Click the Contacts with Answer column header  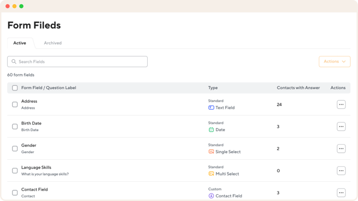pyautogui.click(x=298, y=87)
